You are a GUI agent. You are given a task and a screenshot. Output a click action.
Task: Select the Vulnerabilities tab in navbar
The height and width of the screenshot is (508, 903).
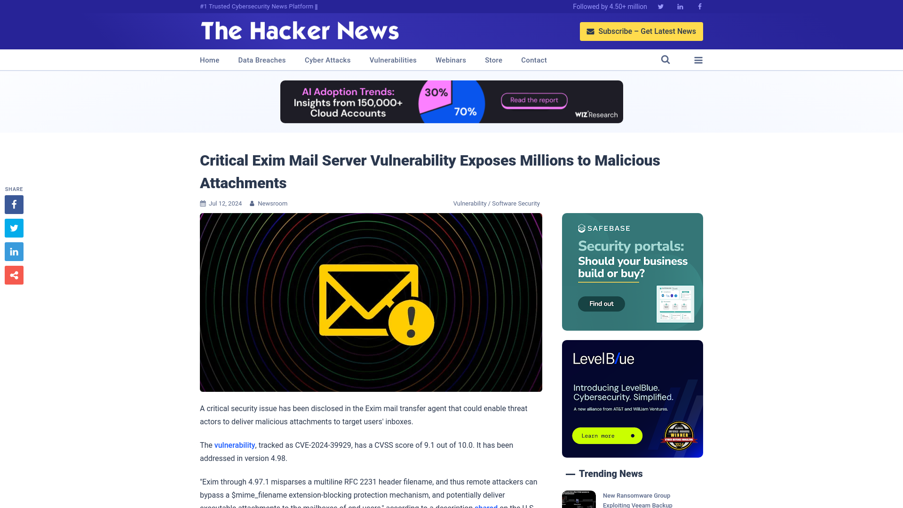point(393,60)
